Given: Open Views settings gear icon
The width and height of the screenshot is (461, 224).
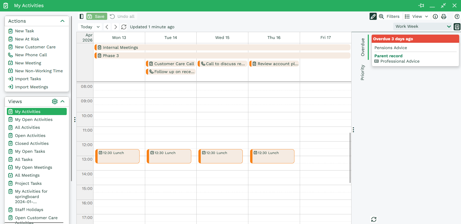Looking at the screenshot, I should tap(55, 102).
